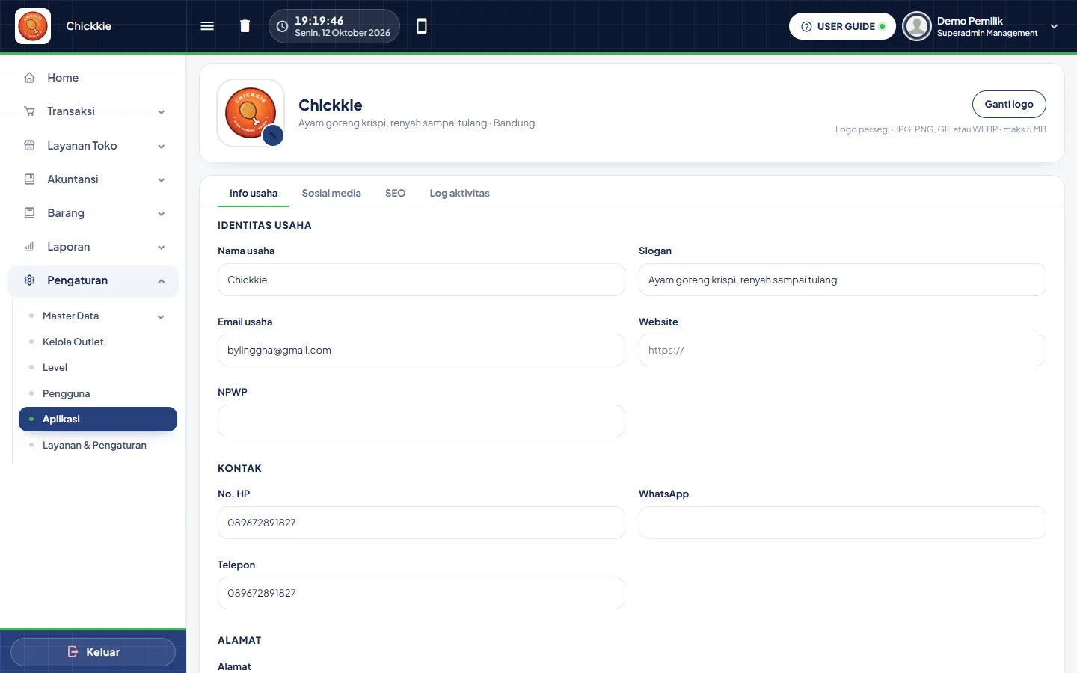Switch to the Sosial media tab
The height and width of the screenshot is (673, 1077).
[x=331, y=193]
